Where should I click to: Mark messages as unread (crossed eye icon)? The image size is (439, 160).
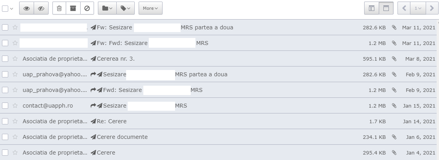click(41, 8)
